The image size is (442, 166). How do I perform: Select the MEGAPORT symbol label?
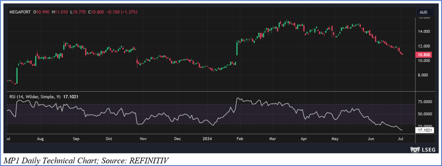[20, 12]
